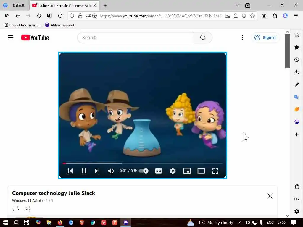Viewport: 303px width, 227px height.
Task: Focus the YouTube Search box
Action: click(x=136, y=38)
